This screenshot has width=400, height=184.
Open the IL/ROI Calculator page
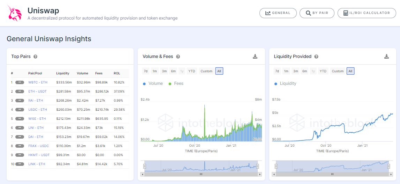coord(367,13)
